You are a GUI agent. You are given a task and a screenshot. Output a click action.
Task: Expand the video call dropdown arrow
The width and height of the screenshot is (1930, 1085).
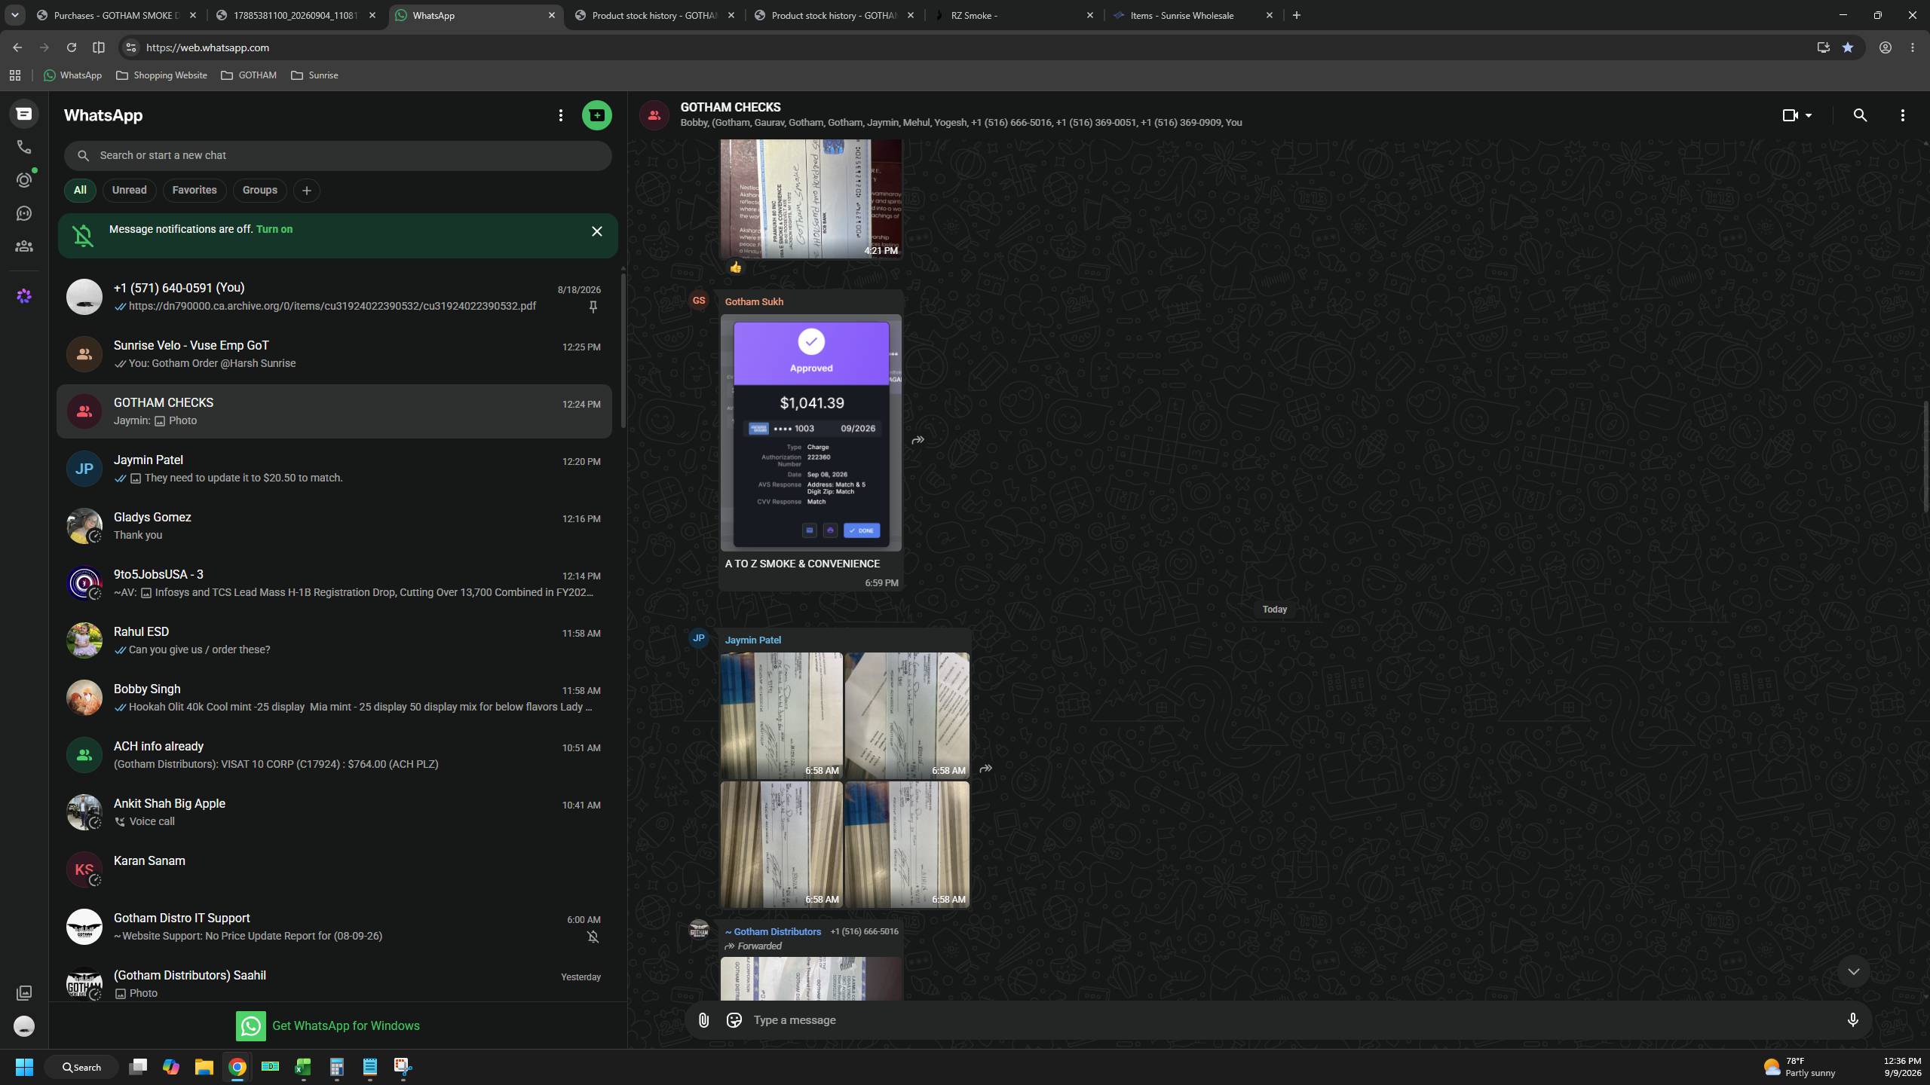click(1809, 115)
